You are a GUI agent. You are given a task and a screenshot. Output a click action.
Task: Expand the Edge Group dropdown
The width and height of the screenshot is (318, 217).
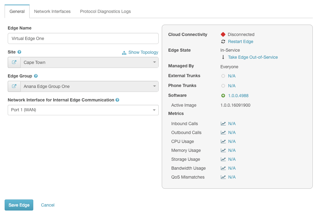pyautogui.click(x=89, y=86)
